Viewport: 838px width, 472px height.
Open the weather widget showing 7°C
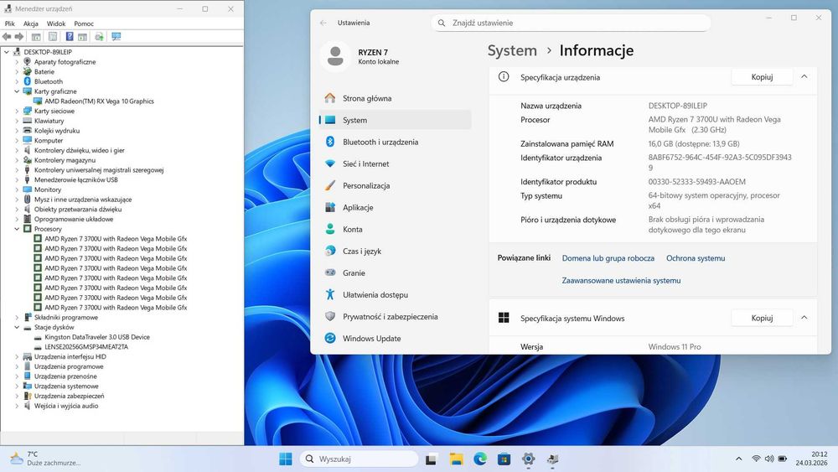(45, 459)
